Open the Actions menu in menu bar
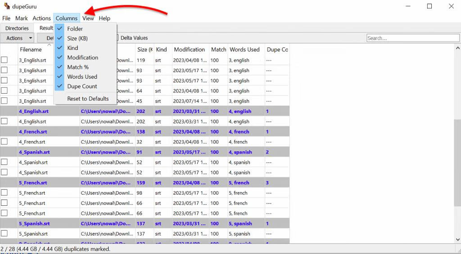Screen dimensions: 461x254 (41, 18)
